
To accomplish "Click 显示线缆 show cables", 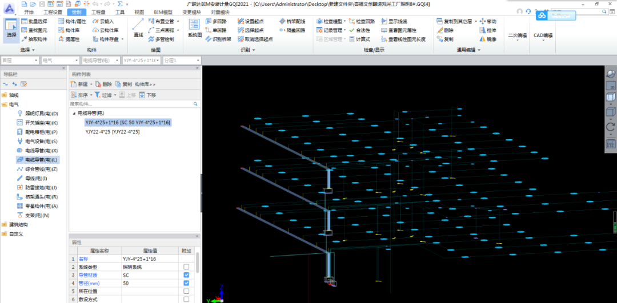I will point(394,21).
